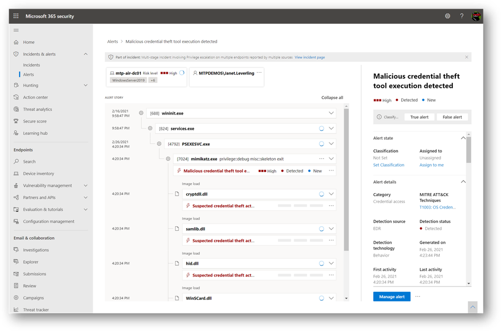The image size is (501, 331).
Task: Open options for alert under cryptdll.dll
Action: click(331, 206)
